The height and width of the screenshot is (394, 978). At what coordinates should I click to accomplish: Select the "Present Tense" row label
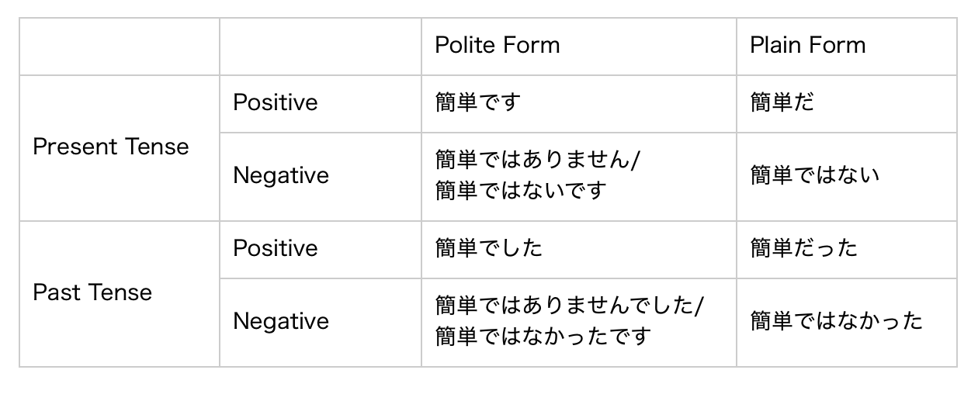pyautogui.click(x=111, y=147)
